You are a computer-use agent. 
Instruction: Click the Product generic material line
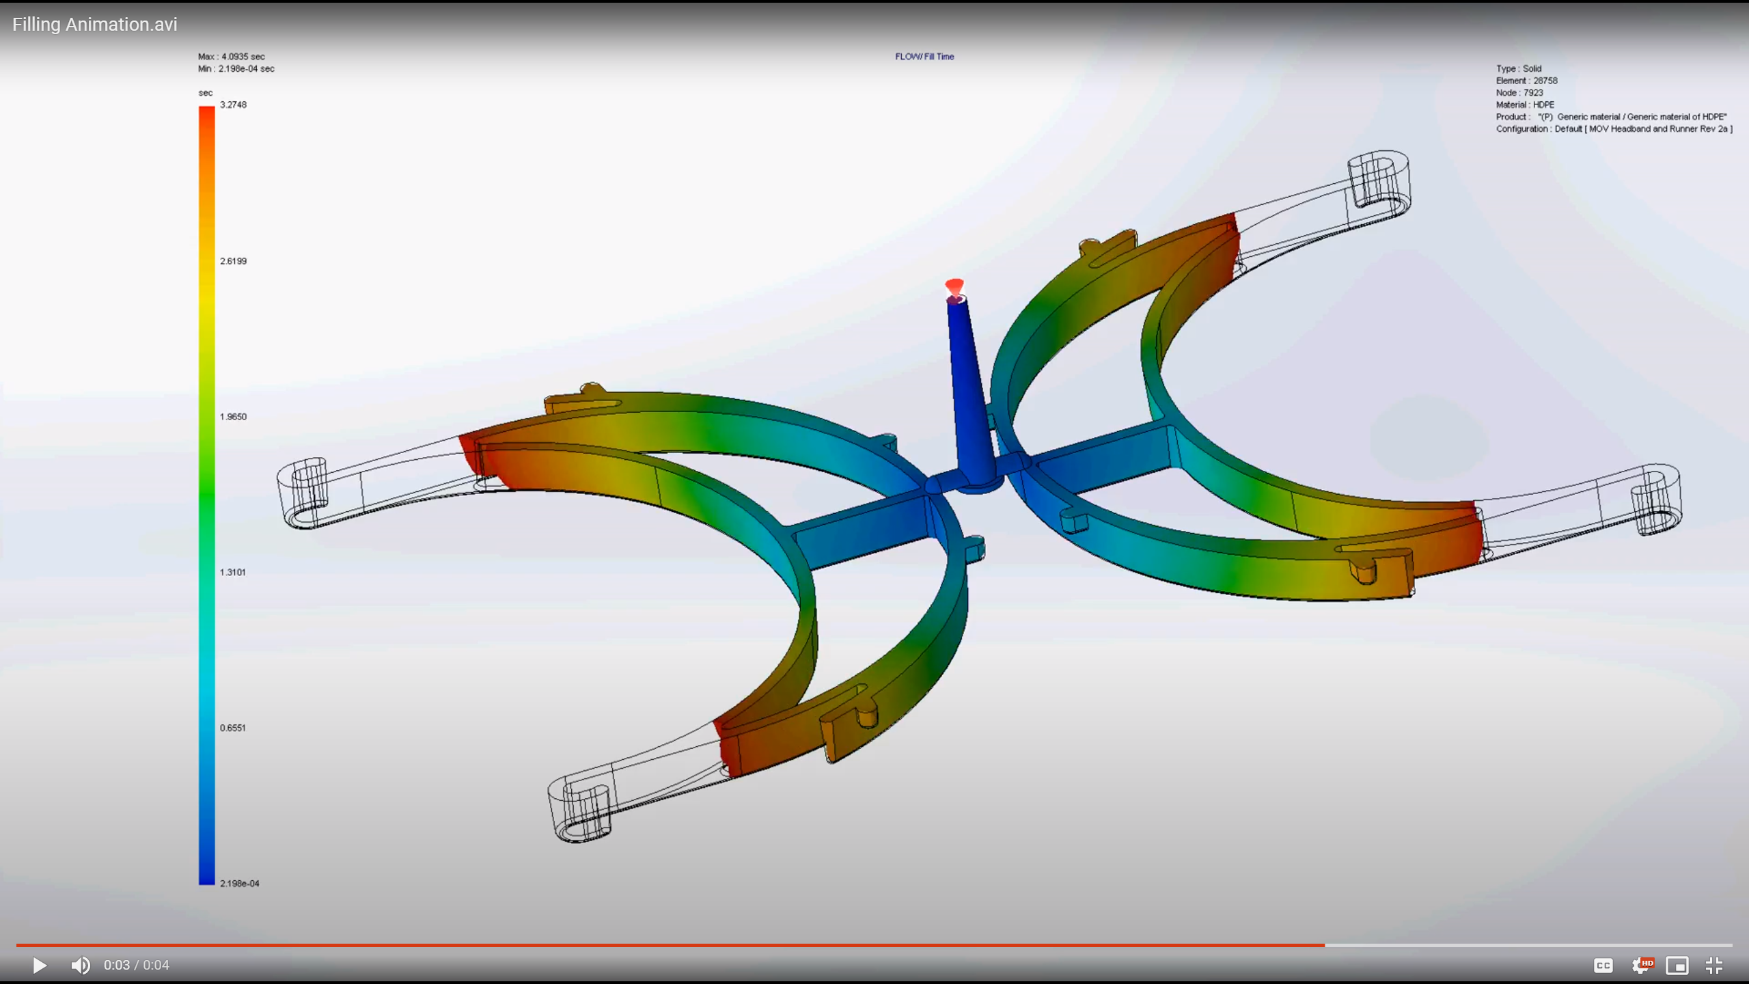1612,117
